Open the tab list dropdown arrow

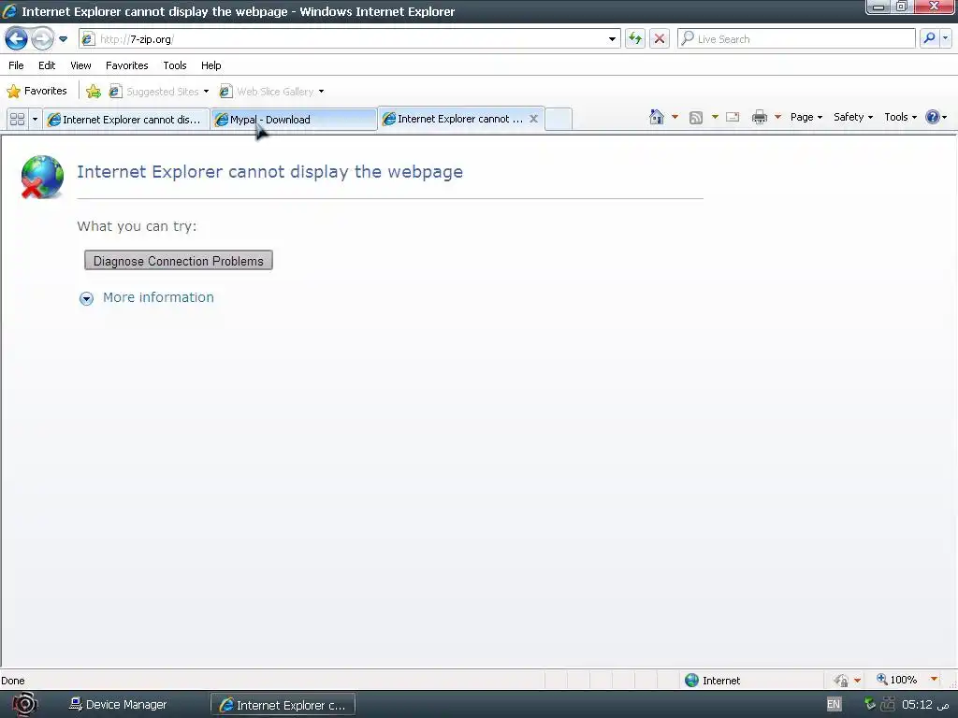pos(35,119)
